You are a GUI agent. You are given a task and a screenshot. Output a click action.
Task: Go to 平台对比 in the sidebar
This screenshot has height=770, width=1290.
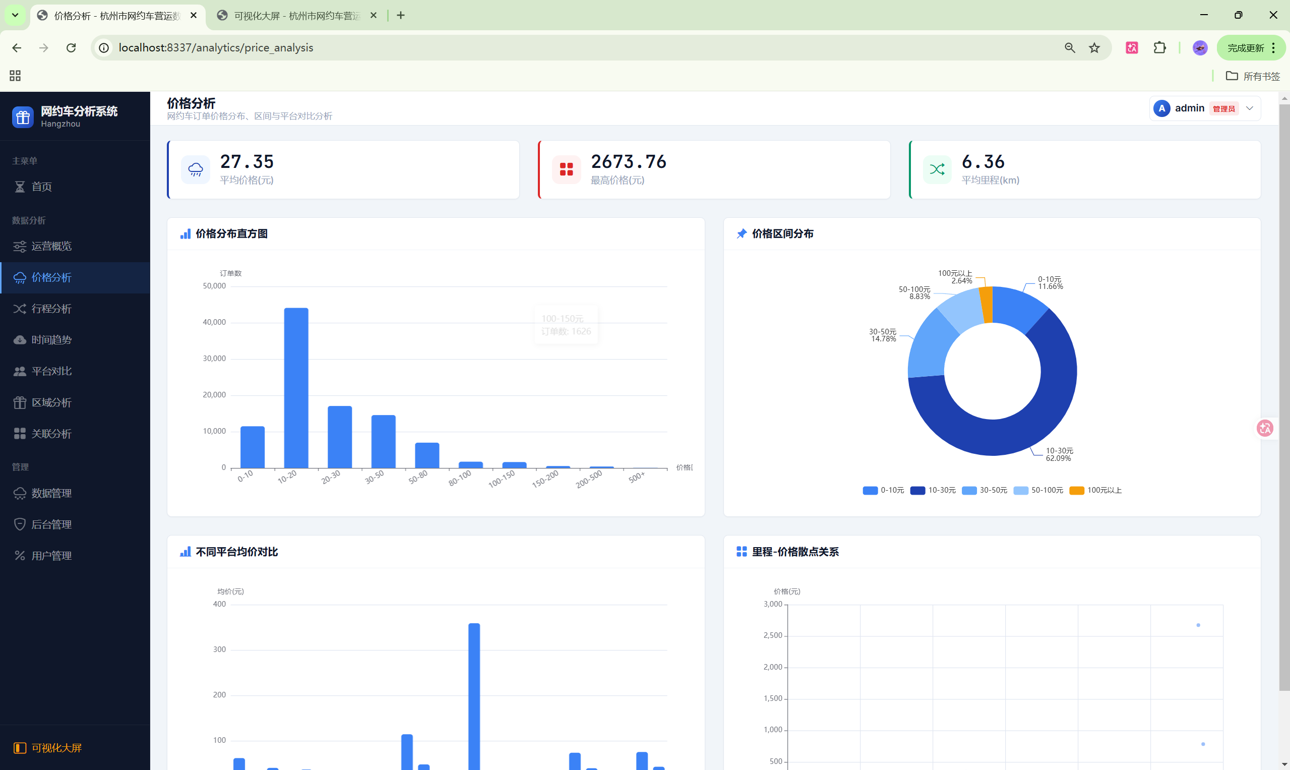51,371
